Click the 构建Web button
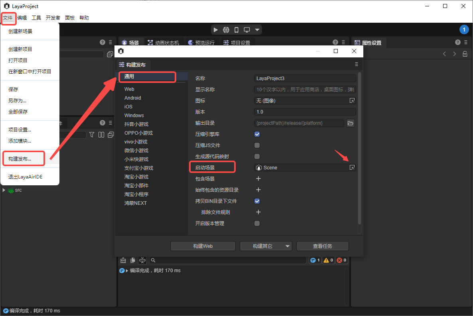 [x=203, y=246]
